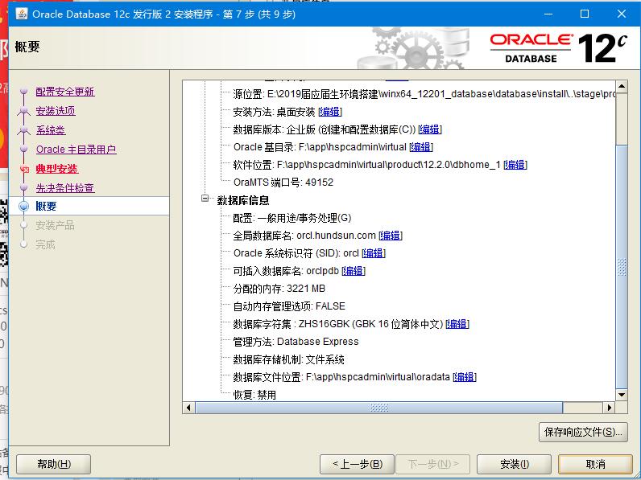Collapse the 数据库信息 tree section
Screen dimensions: 641x480
point(205,199)
